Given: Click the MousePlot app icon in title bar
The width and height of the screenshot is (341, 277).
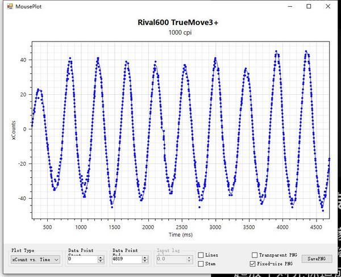Looking at the screenshot, I should (10, 6).
